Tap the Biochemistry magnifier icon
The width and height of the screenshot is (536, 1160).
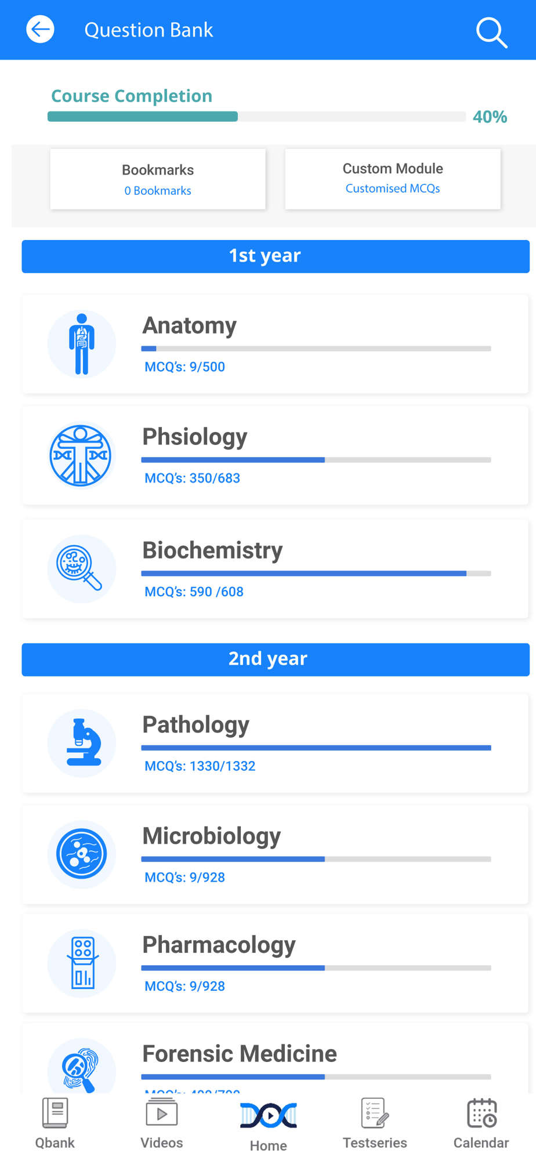point(81,568)
